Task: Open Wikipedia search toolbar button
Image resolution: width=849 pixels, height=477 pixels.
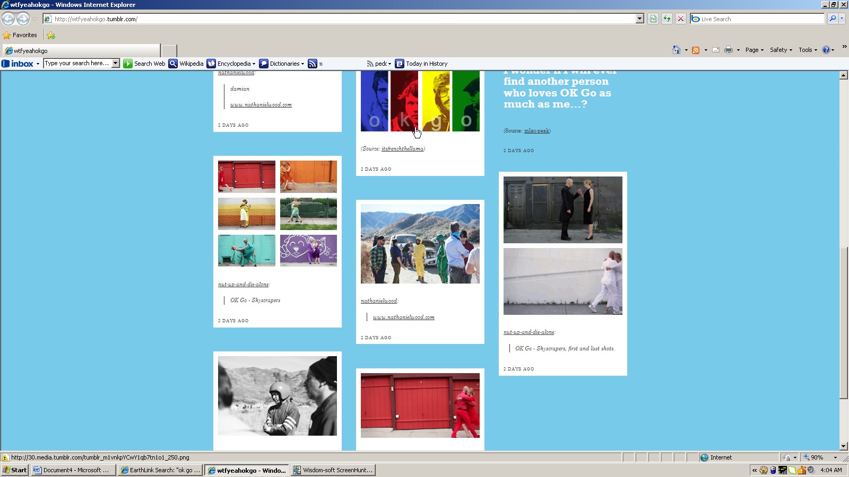Action: [186, 64]
